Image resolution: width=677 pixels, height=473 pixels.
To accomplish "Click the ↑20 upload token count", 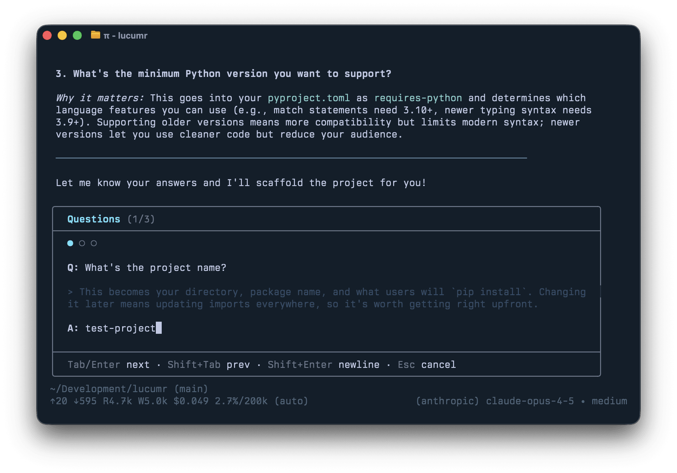I will (x=58, y=401).
